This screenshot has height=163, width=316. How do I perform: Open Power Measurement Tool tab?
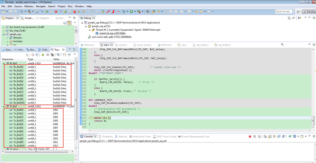pyautogui.click(x=194, y=136)
